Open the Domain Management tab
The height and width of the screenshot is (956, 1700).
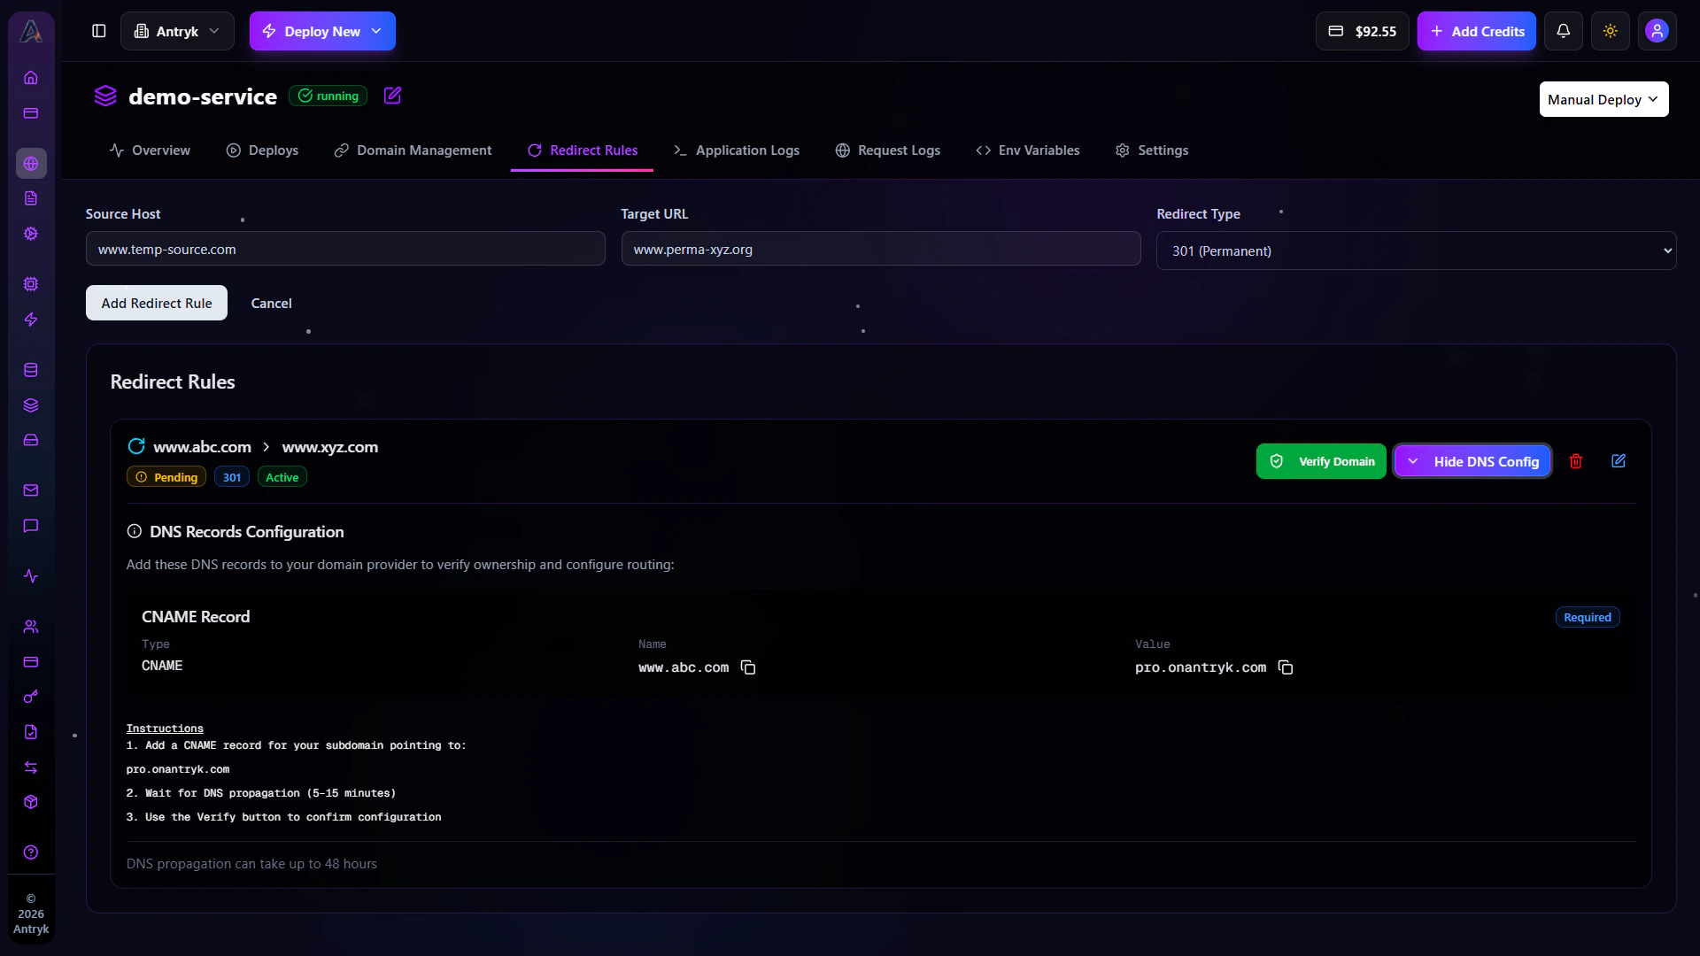point(413,150)
